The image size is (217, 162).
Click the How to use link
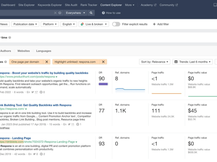click(113, 13)
